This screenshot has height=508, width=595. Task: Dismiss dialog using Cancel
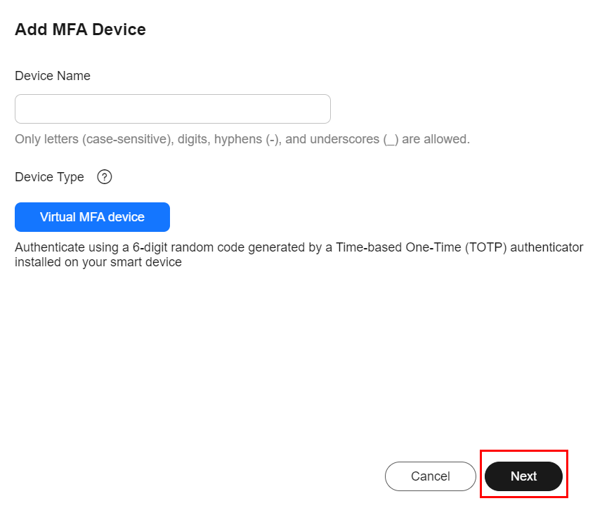point(430,476)
